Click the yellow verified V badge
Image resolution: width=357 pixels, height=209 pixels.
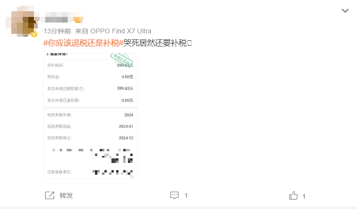pos(34,34)
